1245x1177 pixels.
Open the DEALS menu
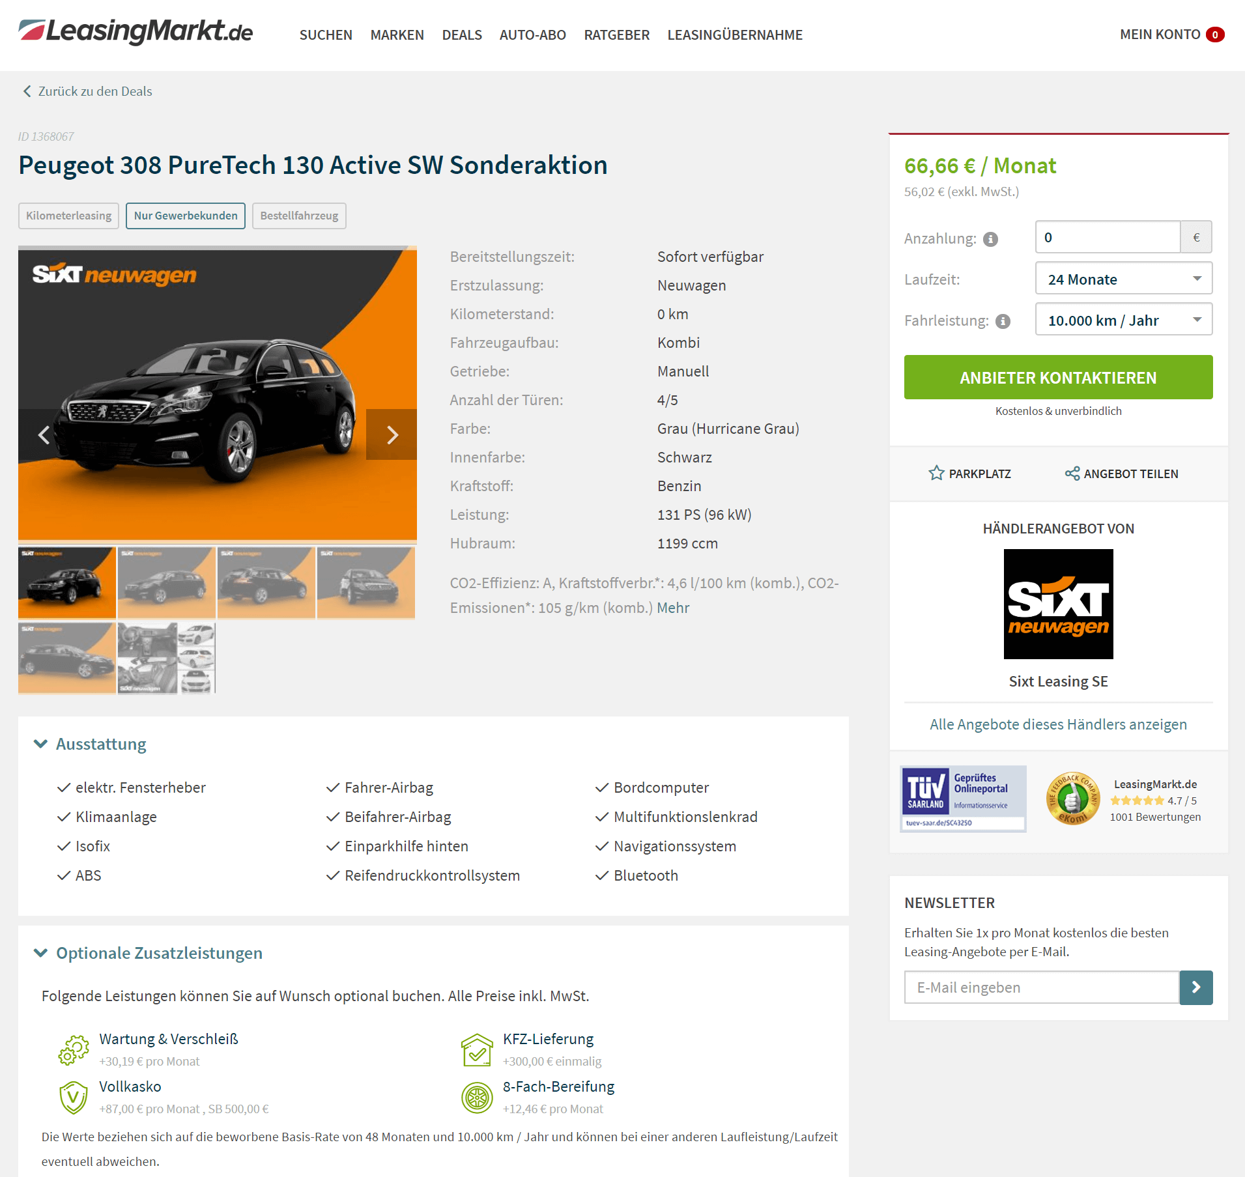462,35
